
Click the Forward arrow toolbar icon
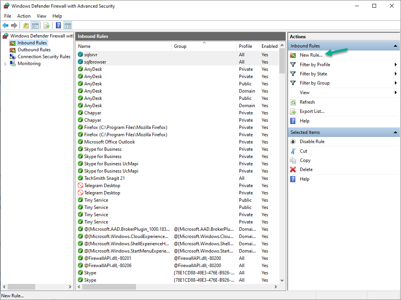pos(14,25)
